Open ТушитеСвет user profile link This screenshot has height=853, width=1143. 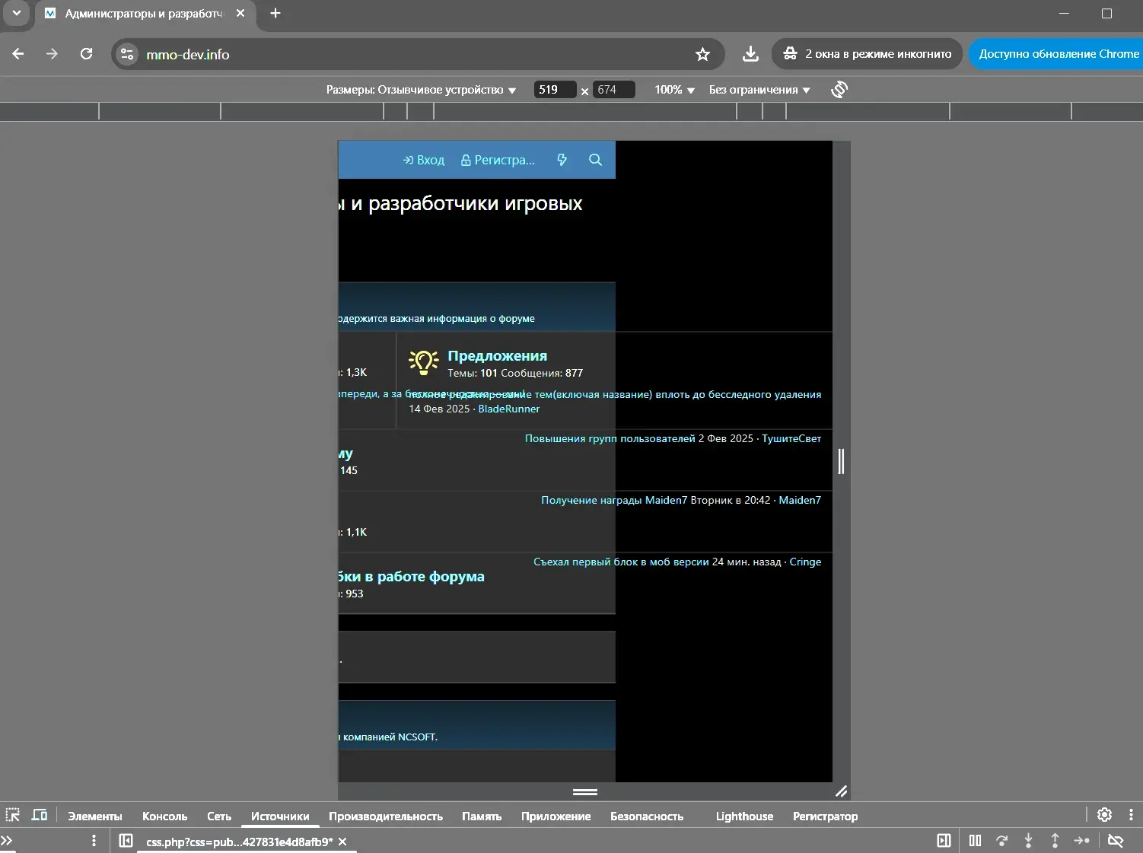[x=791, y=438]
